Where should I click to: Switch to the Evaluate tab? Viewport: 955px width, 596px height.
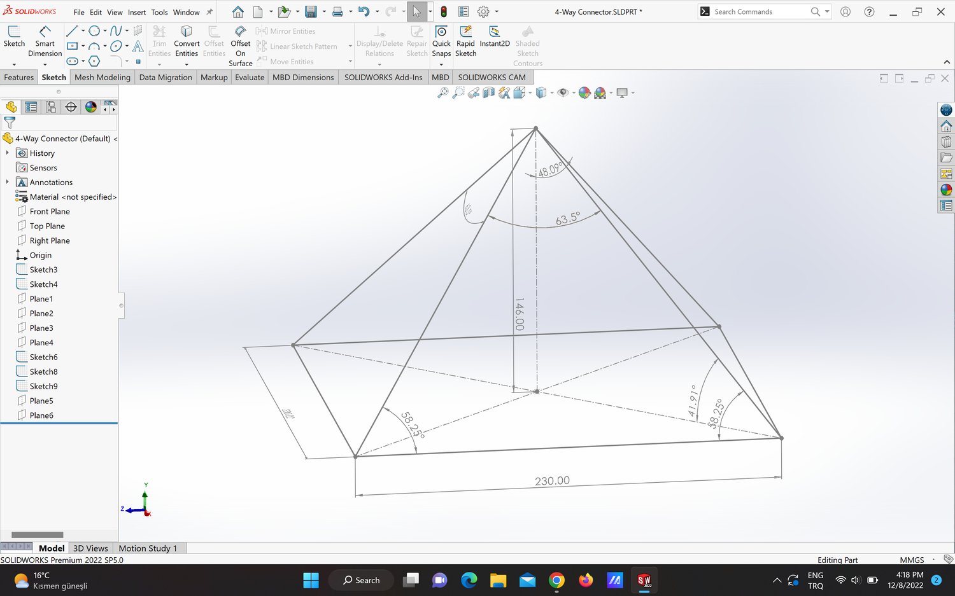[x=250, y=78]
